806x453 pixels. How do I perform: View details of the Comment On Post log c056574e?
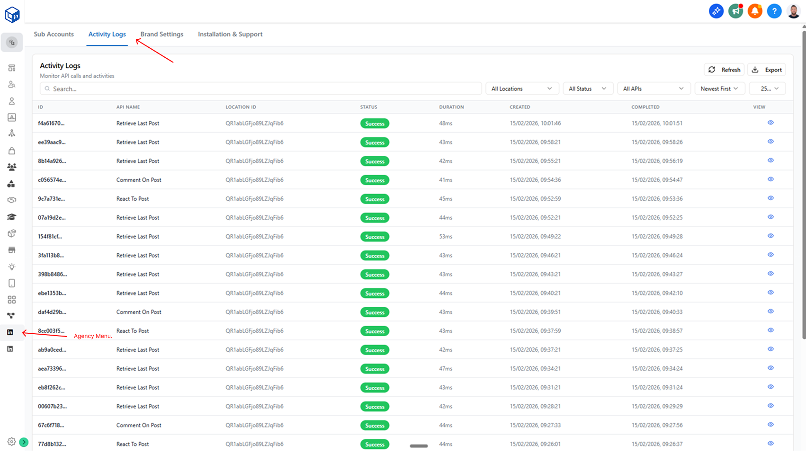[x=770, y=179]
